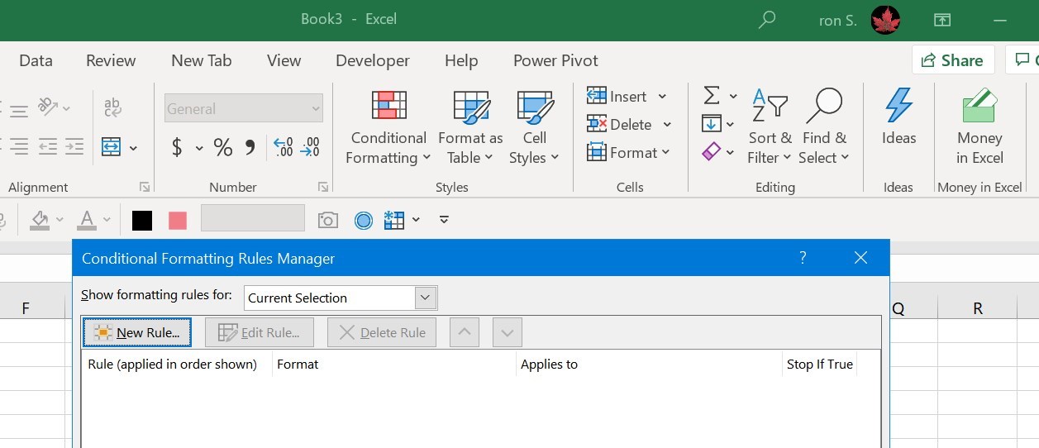Screen dimensions: 1039x448
Task: Click the Delete Rule button
Action: (x=382, y=332)
